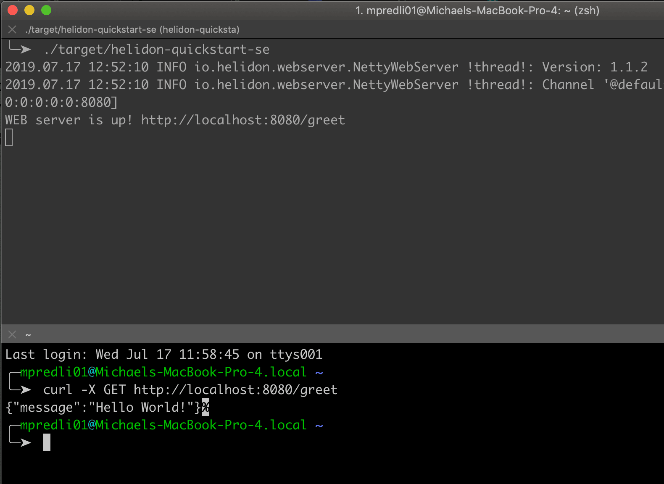
Task: Open the http://localhost:8080/greet link in server output
Action: point(243,120)
